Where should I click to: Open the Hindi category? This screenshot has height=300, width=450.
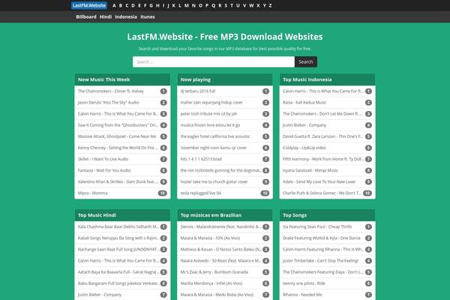pyautogui.click(x=106, y=16)
